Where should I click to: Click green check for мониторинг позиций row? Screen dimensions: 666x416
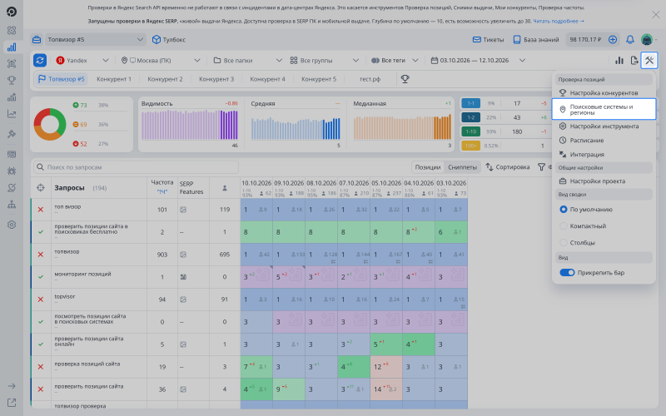click(40, 277)
